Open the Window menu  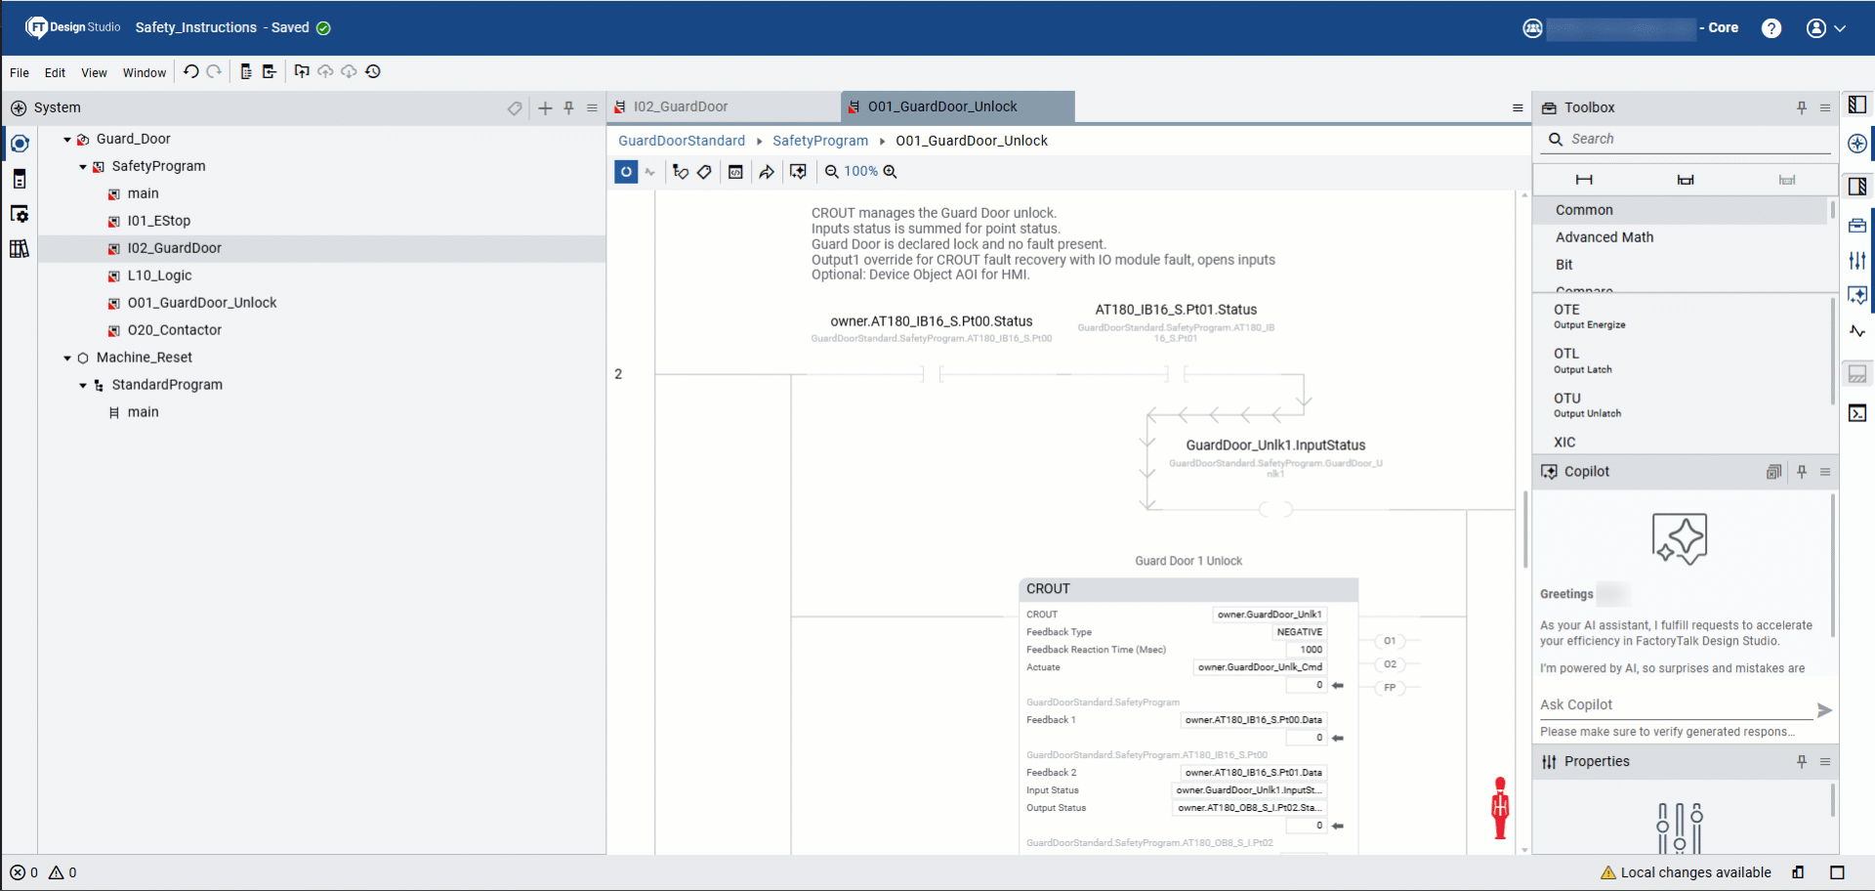(144, 72)
